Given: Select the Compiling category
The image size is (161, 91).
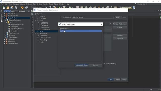Looking at the screenshot, I should tap(44, 23).
